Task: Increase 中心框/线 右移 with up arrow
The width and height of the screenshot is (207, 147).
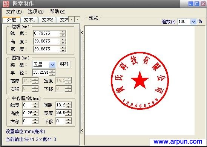Action: click(x=35, y=120)
